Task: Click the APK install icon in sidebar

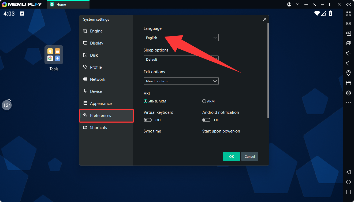Action: point(348,34)
